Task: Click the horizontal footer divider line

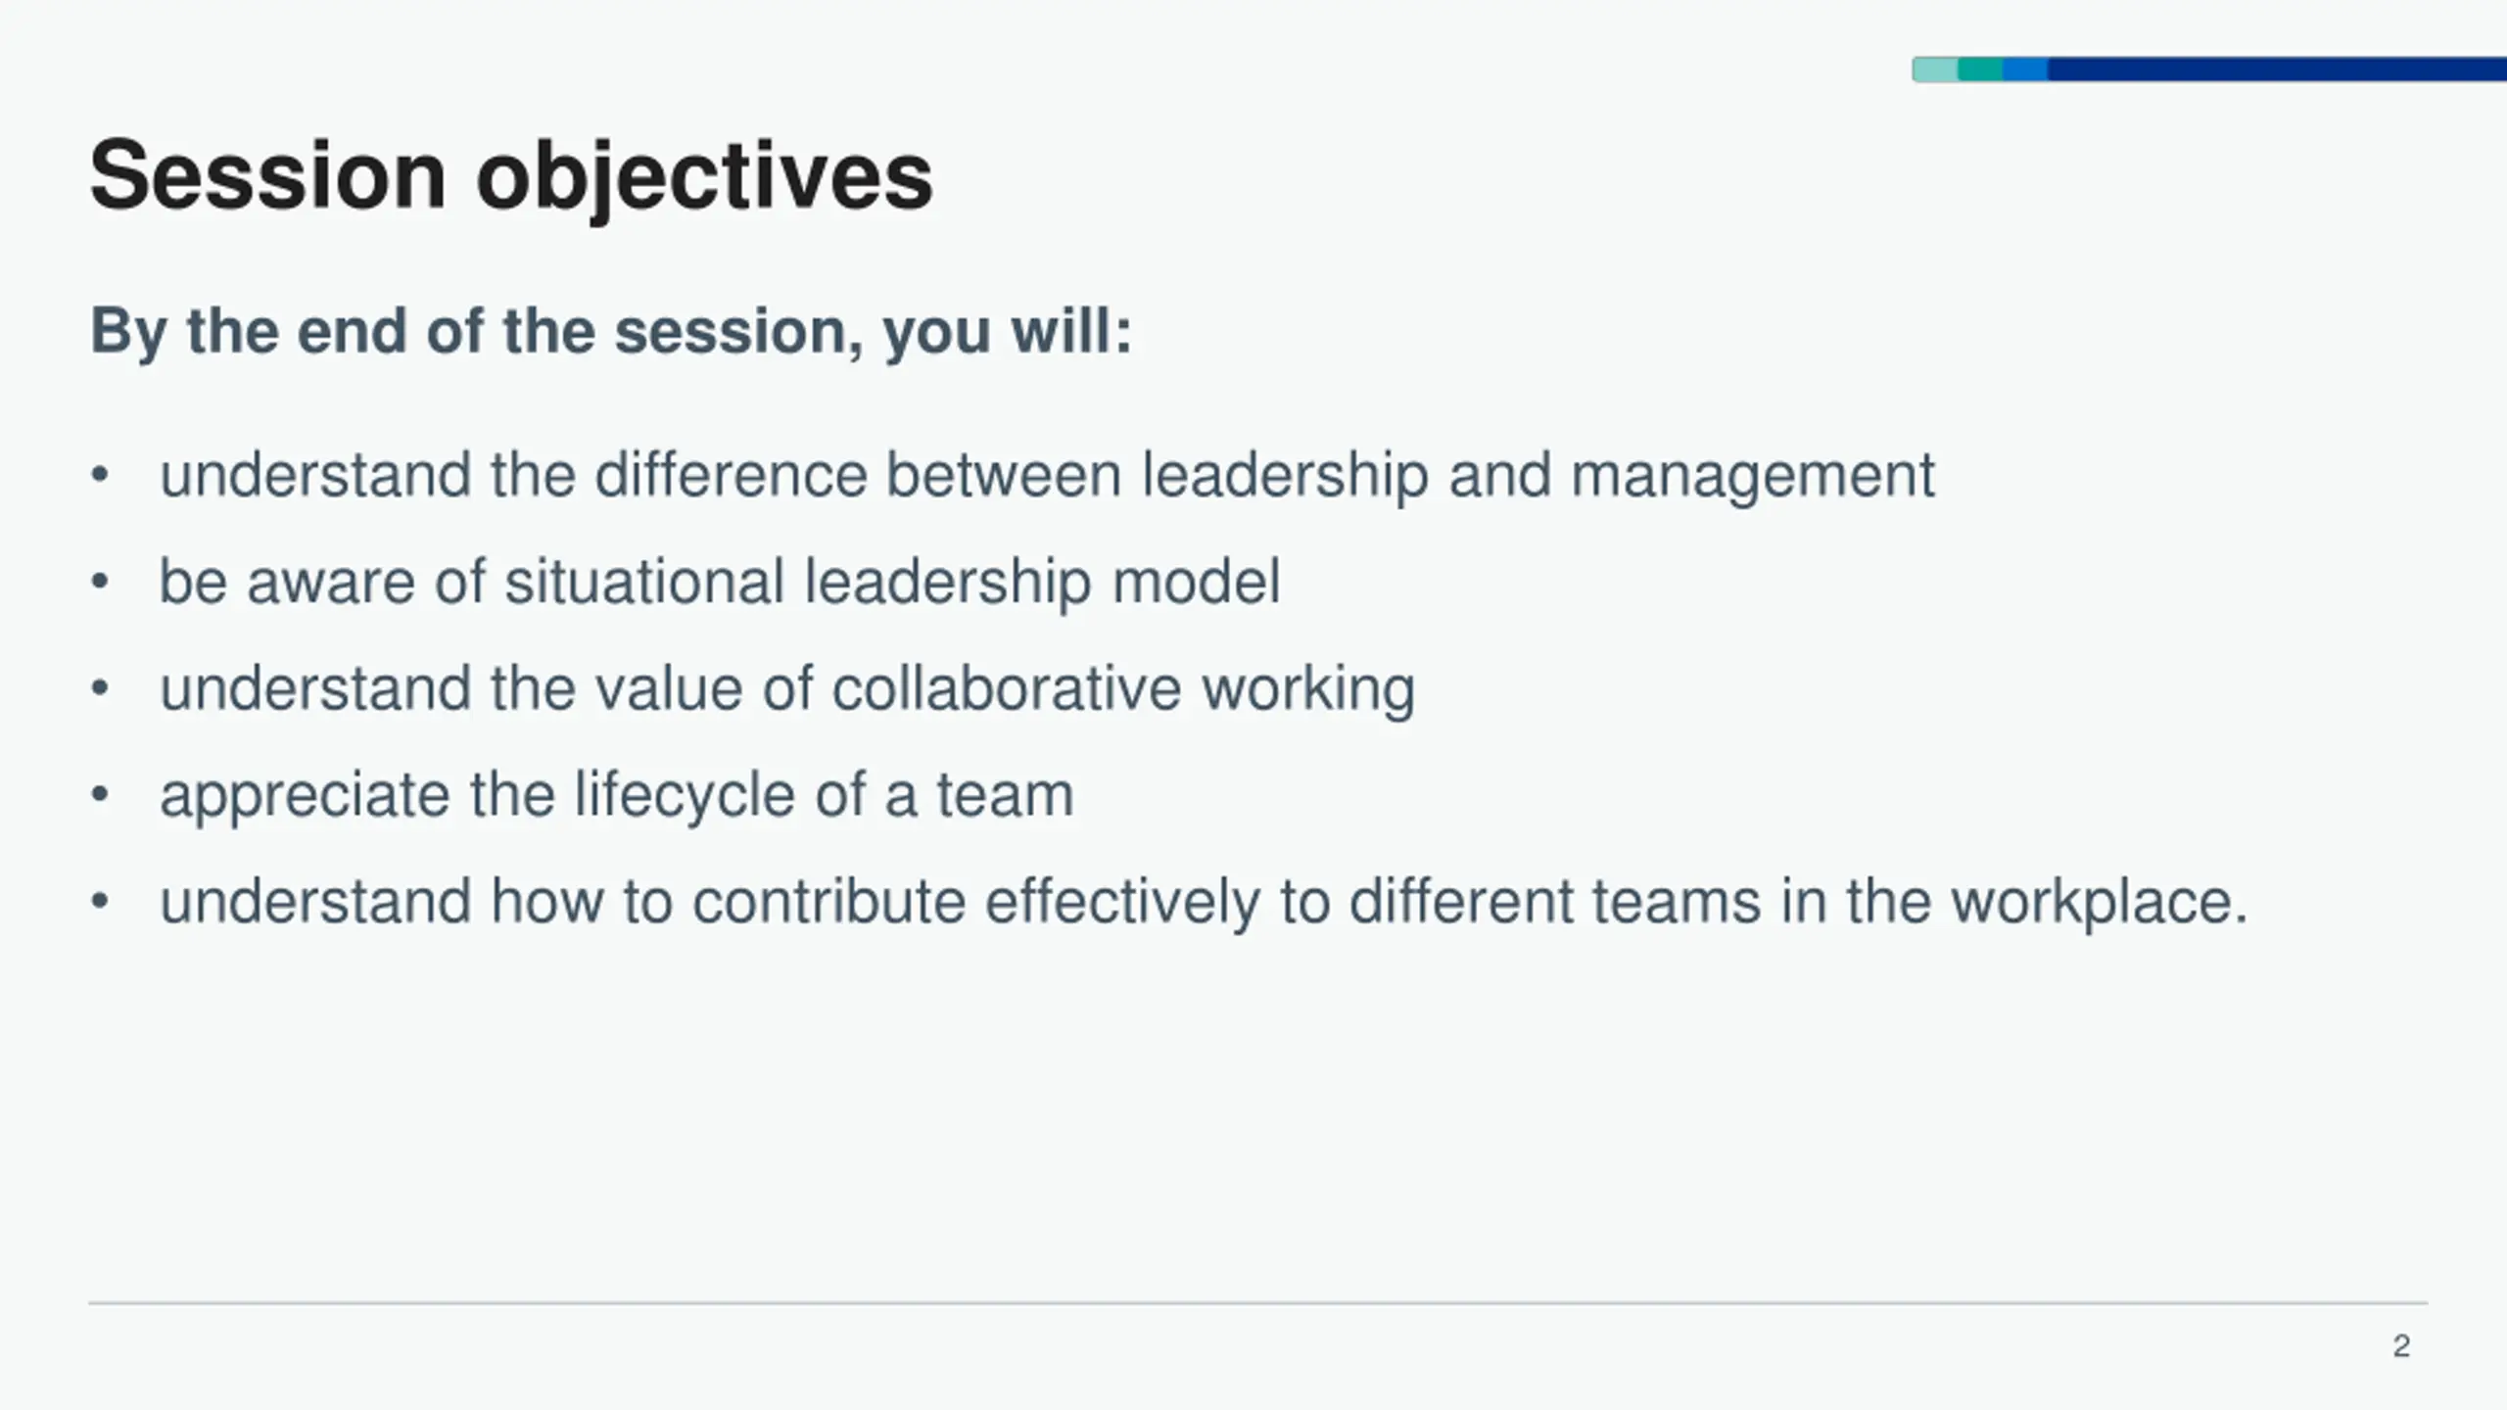Action: 1257,1303
